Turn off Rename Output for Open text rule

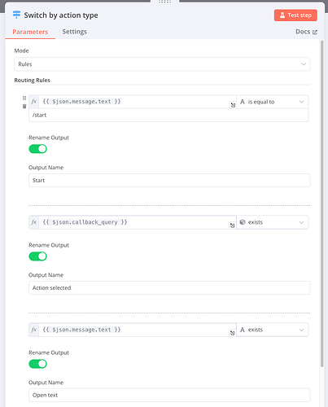tap(37, 364)
